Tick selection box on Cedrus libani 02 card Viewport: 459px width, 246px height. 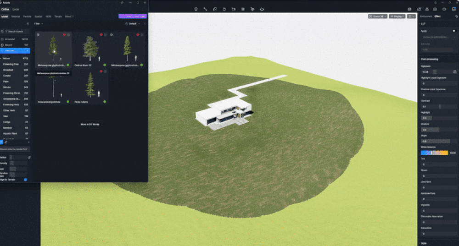106,35
